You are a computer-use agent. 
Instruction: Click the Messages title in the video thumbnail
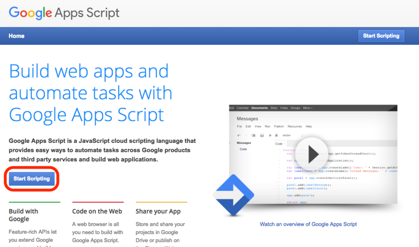(247, 119)
